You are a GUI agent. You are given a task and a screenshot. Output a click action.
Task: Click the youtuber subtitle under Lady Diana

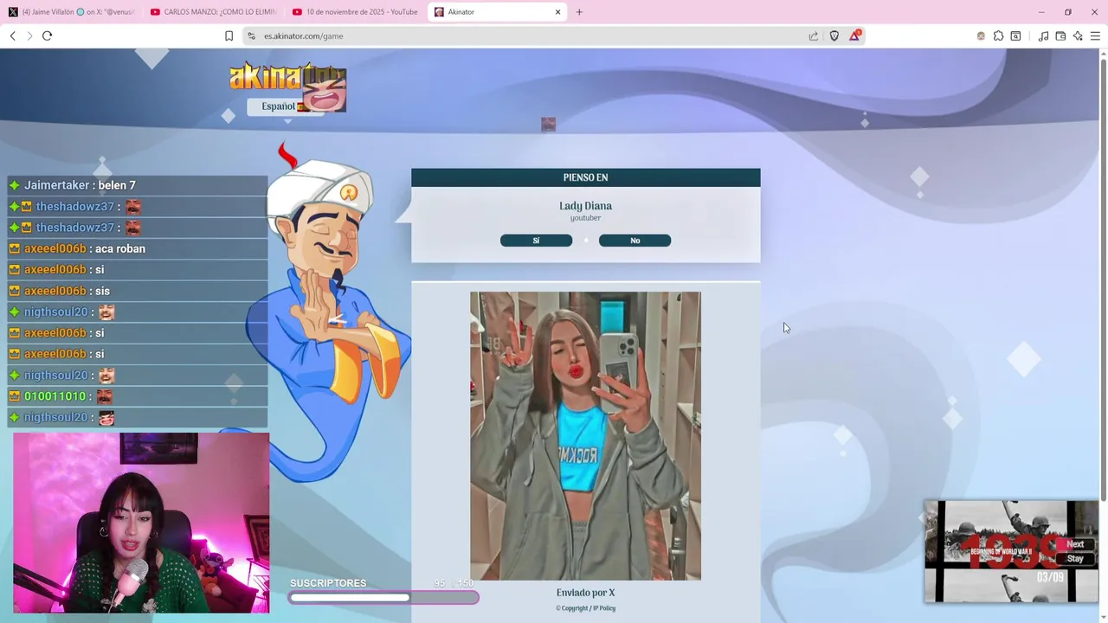tap(585, 218)
